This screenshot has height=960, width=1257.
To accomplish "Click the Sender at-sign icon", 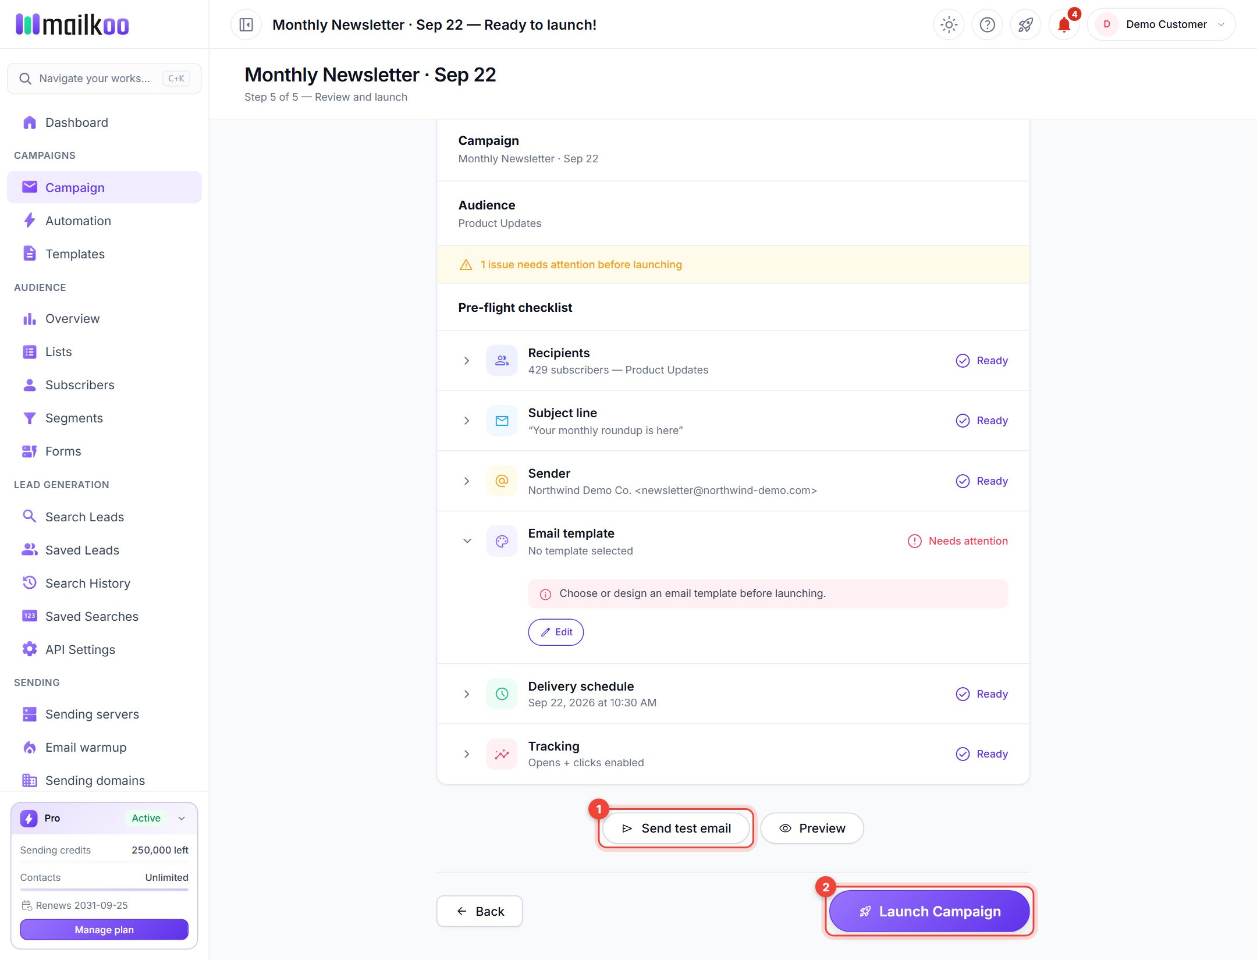I will 502,481.
